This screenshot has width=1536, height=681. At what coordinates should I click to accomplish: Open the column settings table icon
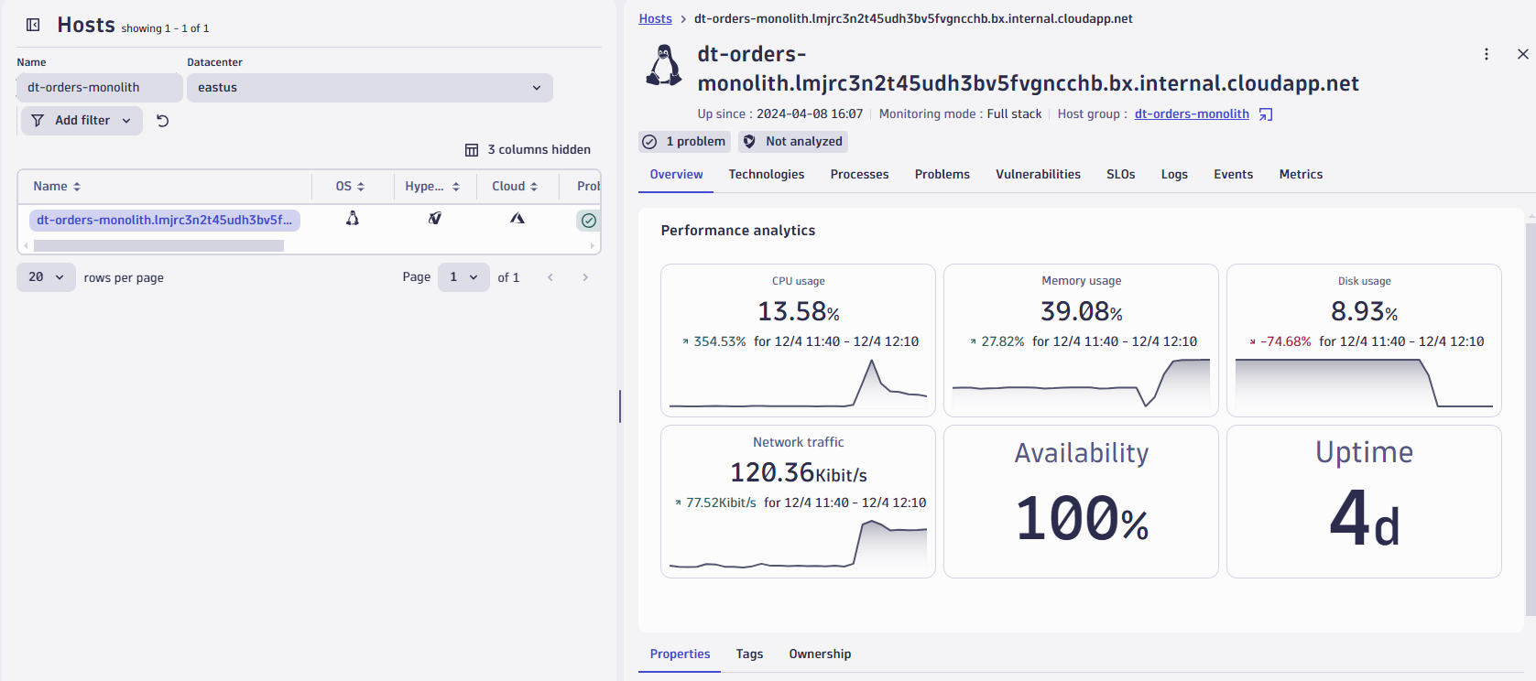(472, 150)
